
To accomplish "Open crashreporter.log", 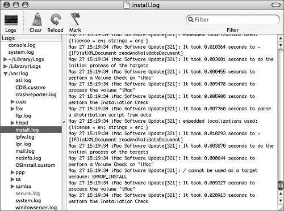I will click(x=36, y=94).
